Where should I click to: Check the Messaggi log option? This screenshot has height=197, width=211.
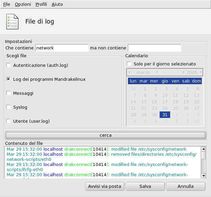(9, 93)
